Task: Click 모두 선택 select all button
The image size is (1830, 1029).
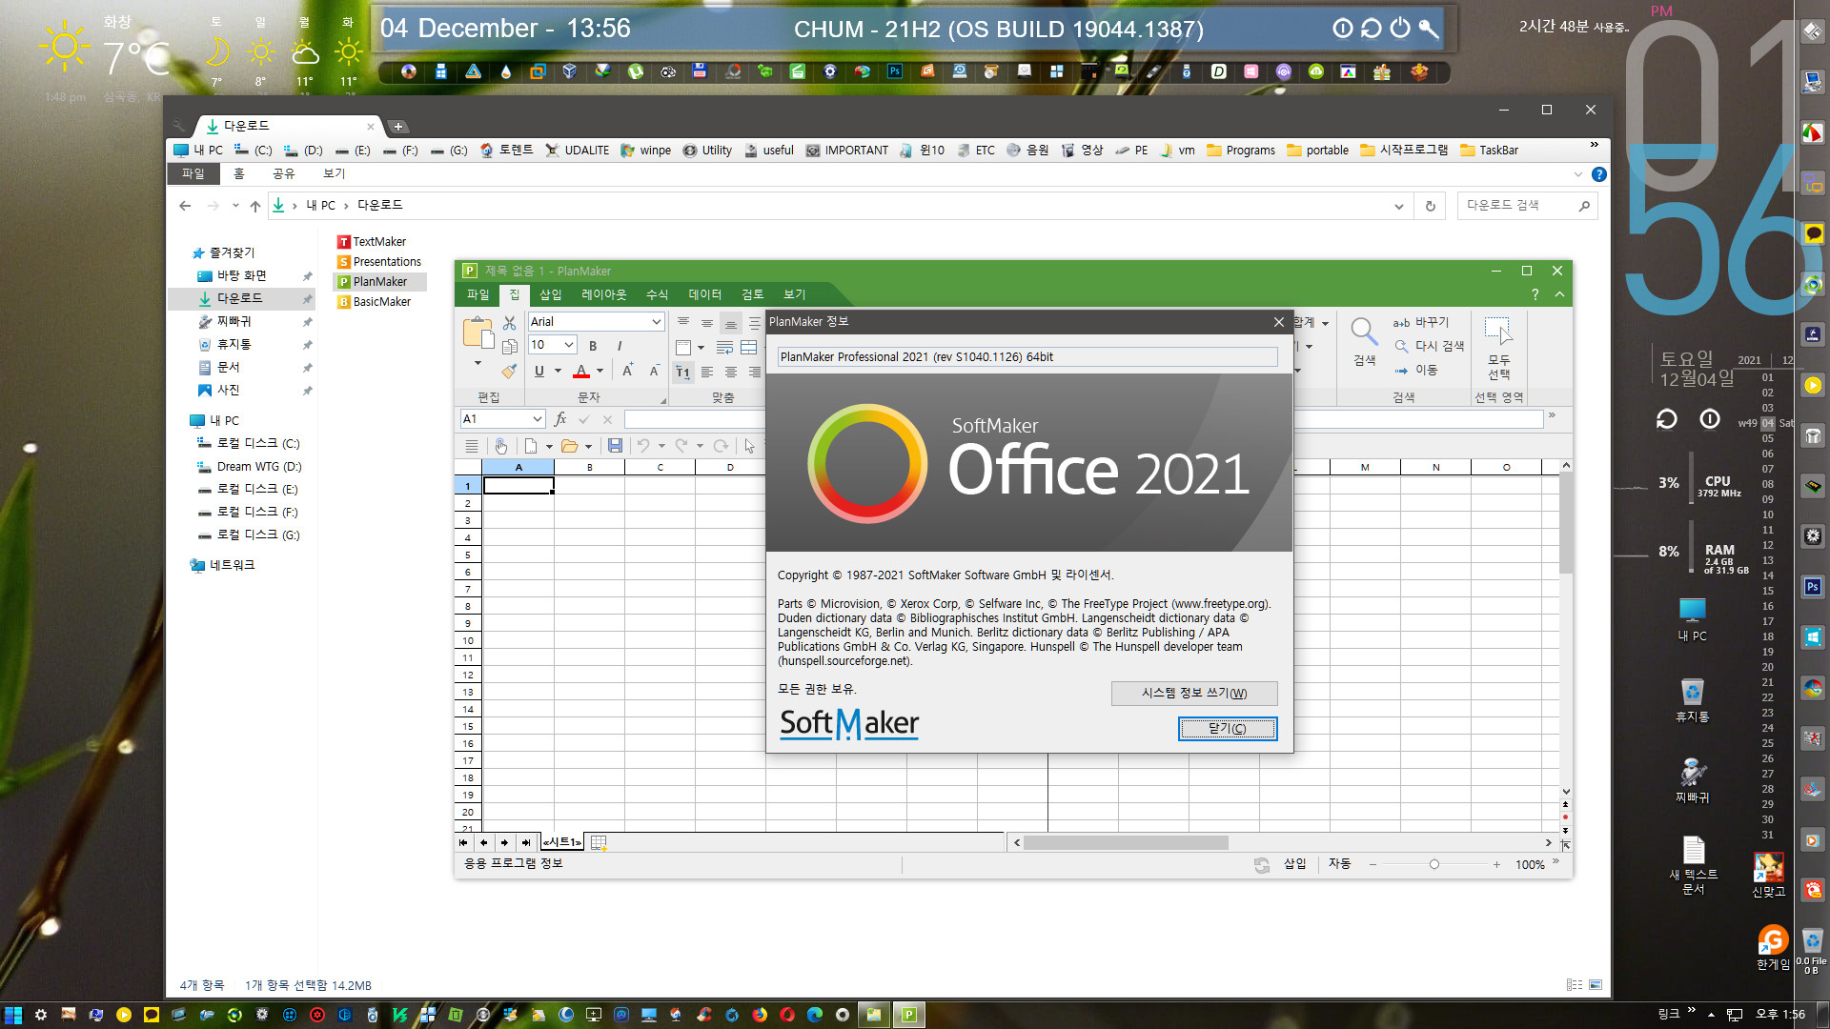Action: (1498, 347)
